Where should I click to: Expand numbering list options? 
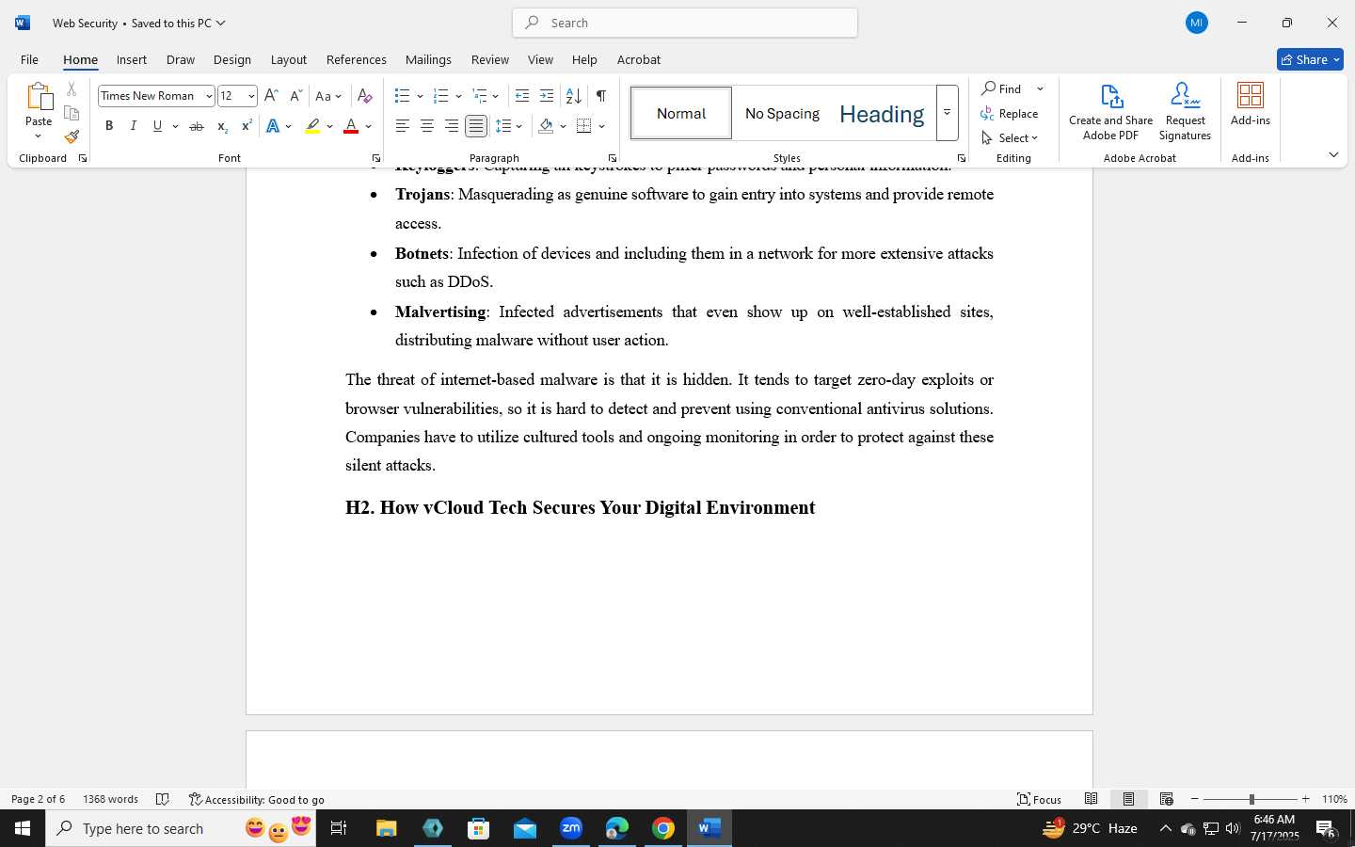pos(458,96)
